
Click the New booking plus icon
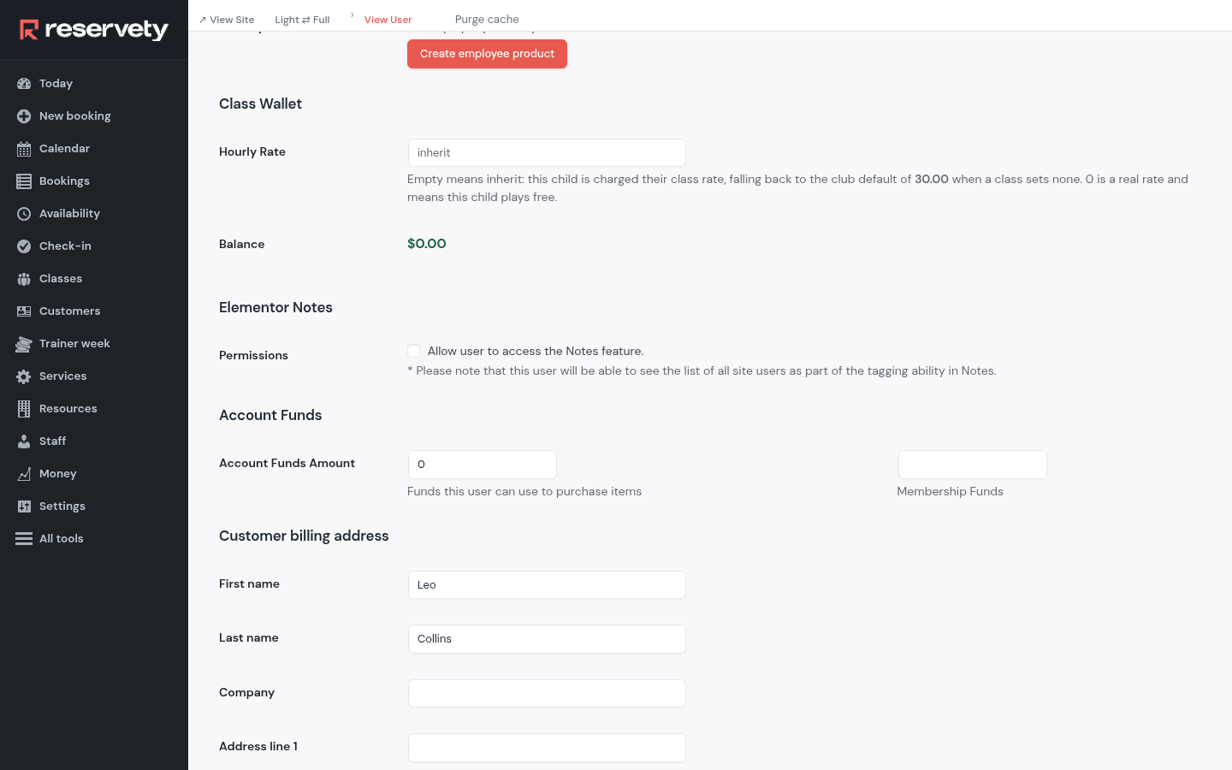pos(24,116)
